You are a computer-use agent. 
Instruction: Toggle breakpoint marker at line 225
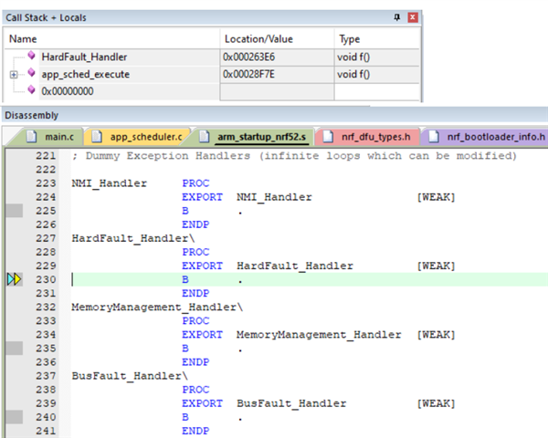[14, 211]
